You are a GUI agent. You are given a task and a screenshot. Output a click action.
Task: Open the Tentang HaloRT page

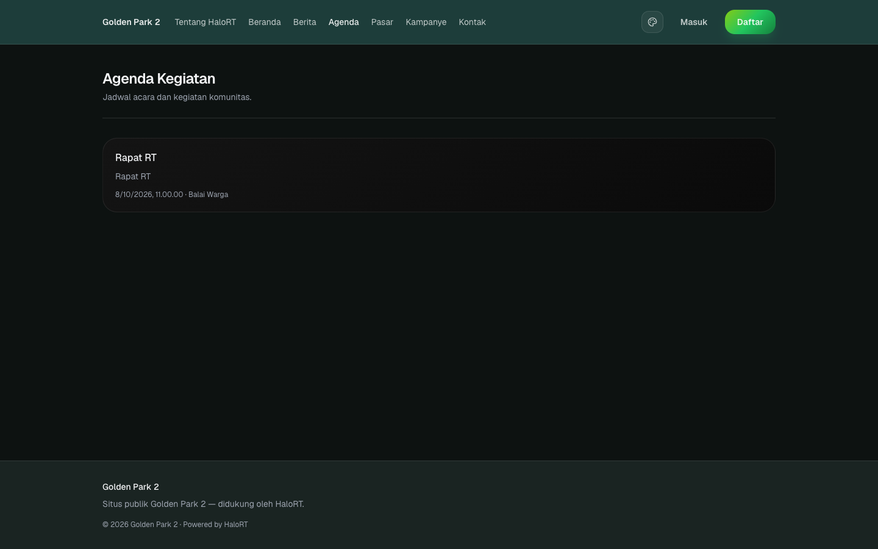pyautogui.click(x=205, y=22)
